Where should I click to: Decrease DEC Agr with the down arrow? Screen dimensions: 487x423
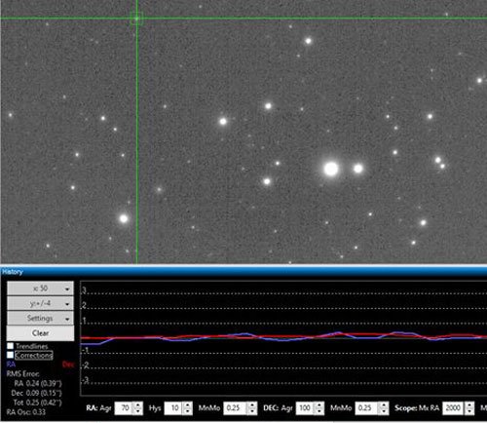(319, 411)
